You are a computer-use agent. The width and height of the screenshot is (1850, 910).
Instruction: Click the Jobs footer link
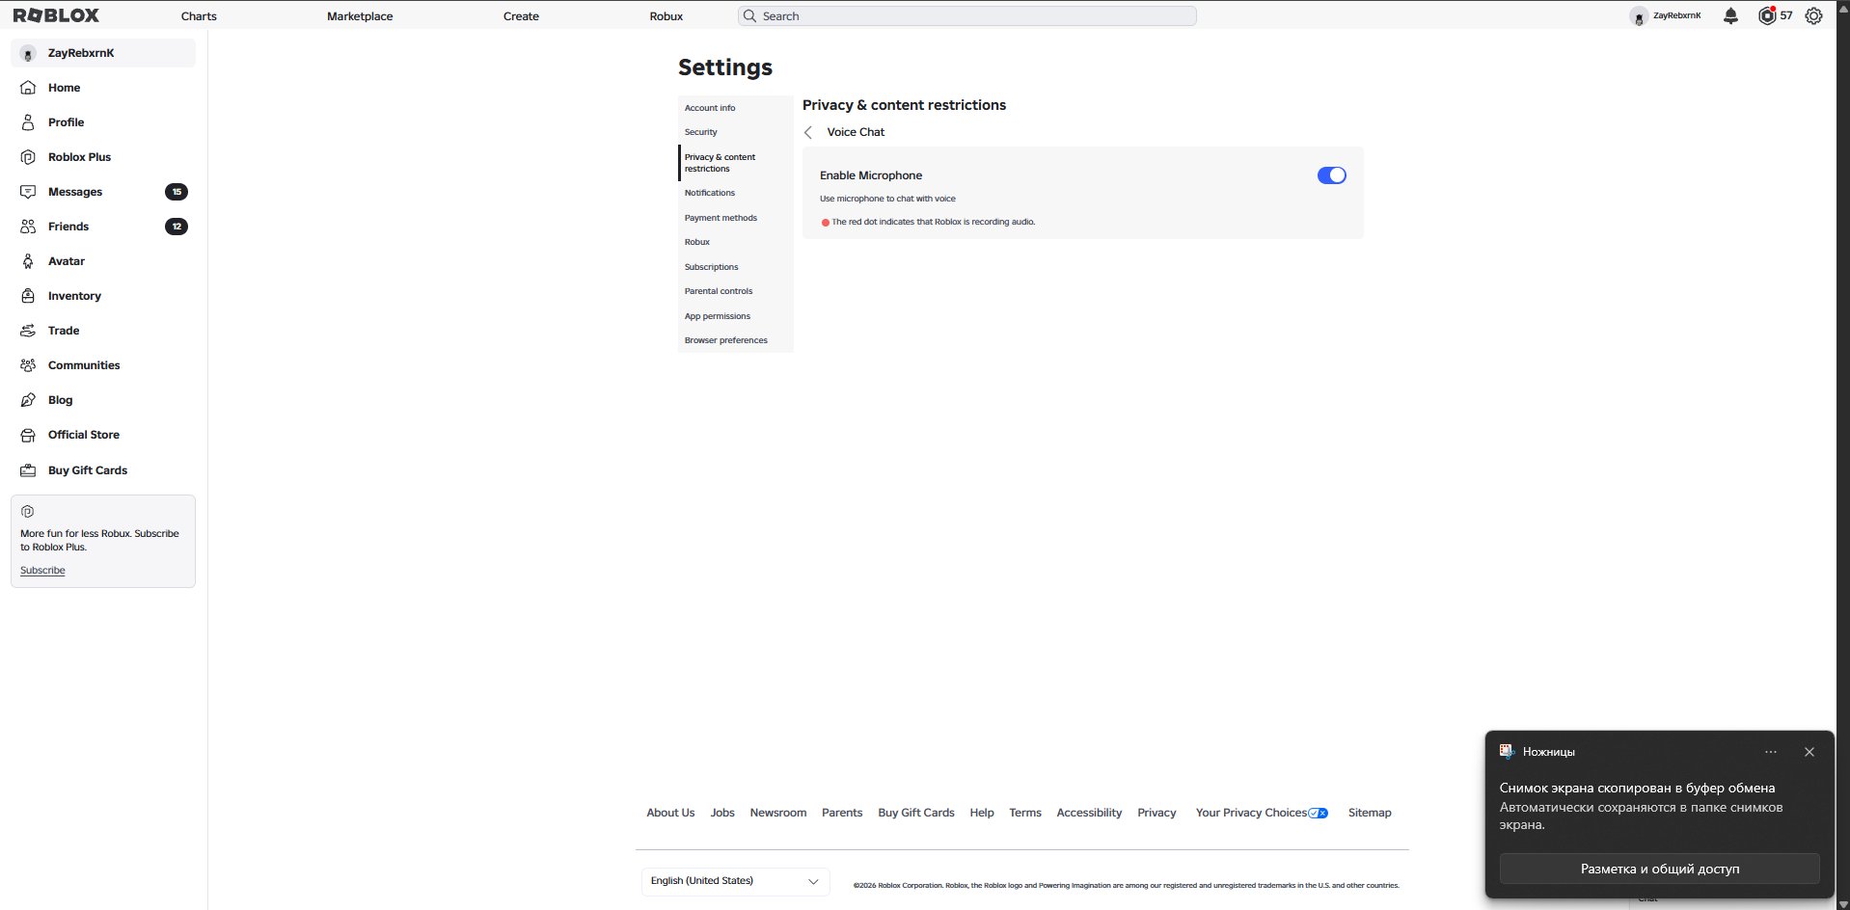tap(722, 813)
